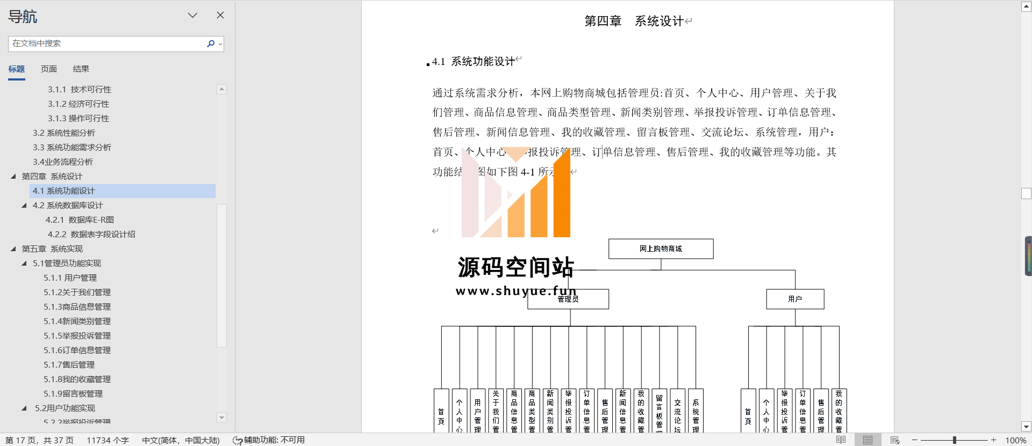
Task: Open the search options dropdown arrow
Action: (220, 44)
